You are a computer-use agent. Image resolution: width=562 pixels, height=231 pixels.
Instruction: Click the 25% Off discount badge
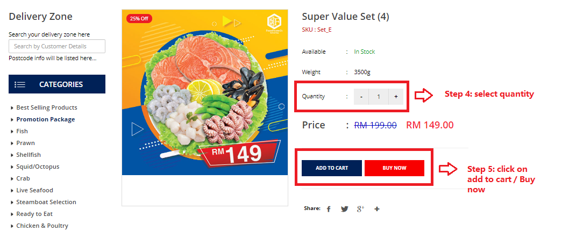coord(139,18)
